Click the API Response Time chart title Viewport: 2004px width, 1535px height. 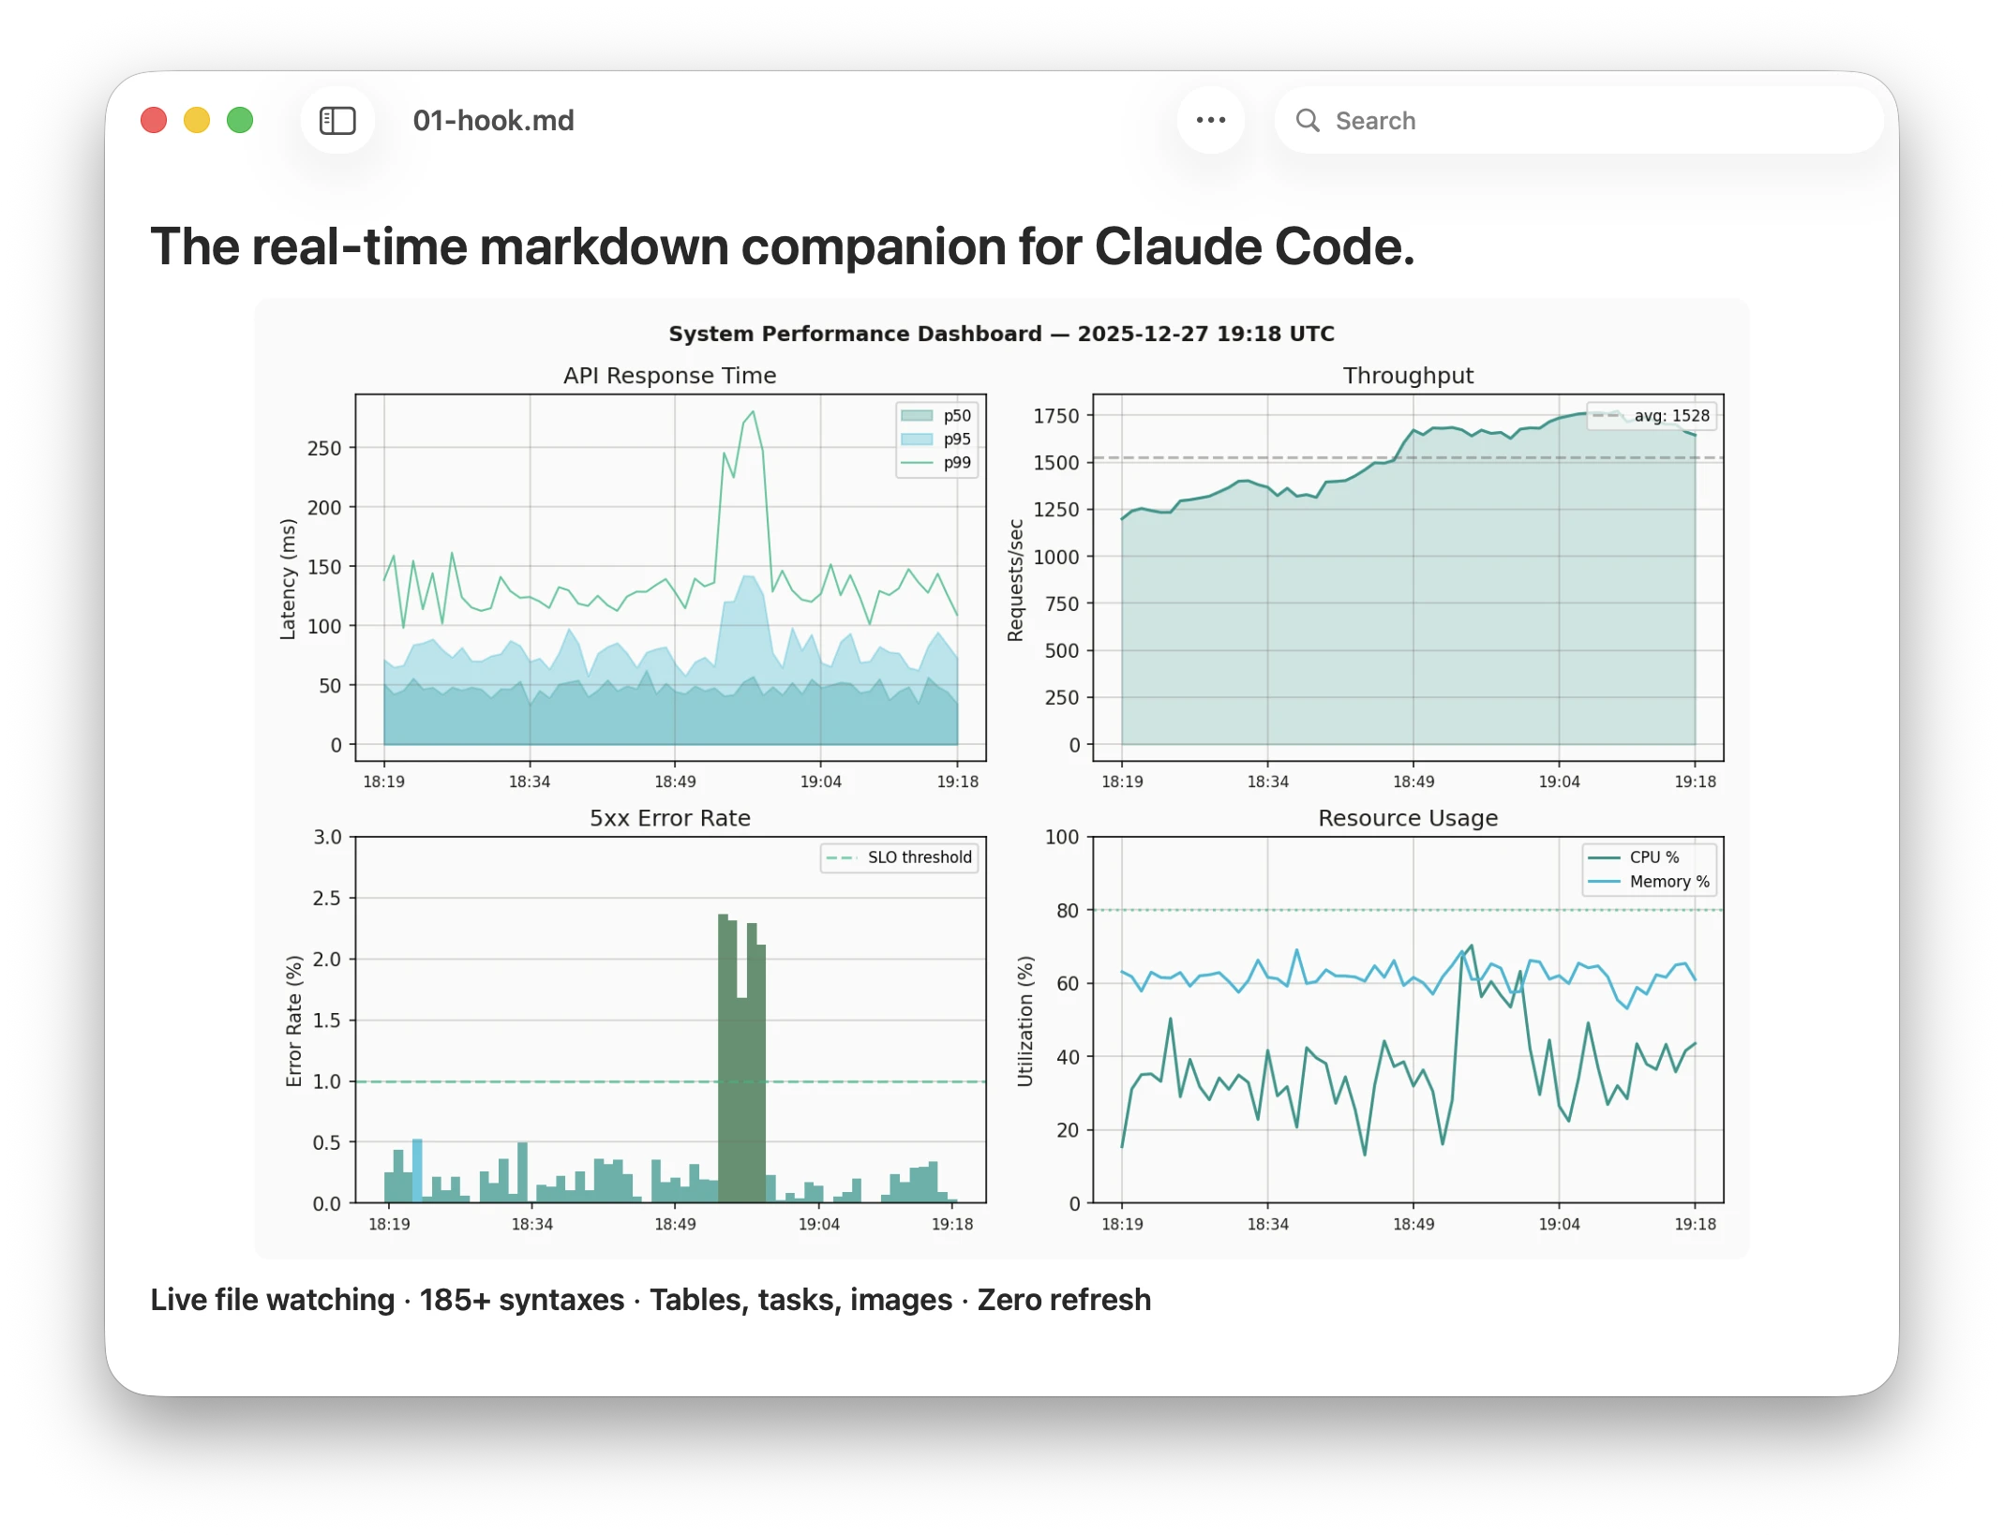669,376
